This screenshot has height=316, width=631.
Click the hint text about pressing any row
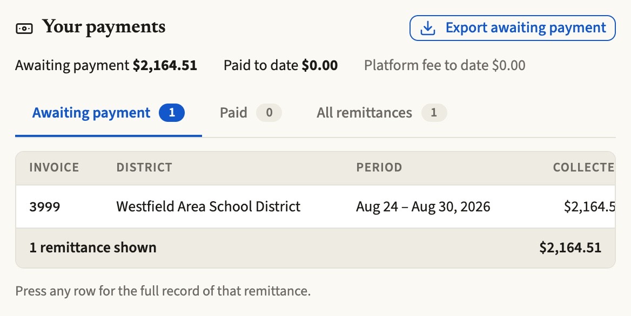163,291
